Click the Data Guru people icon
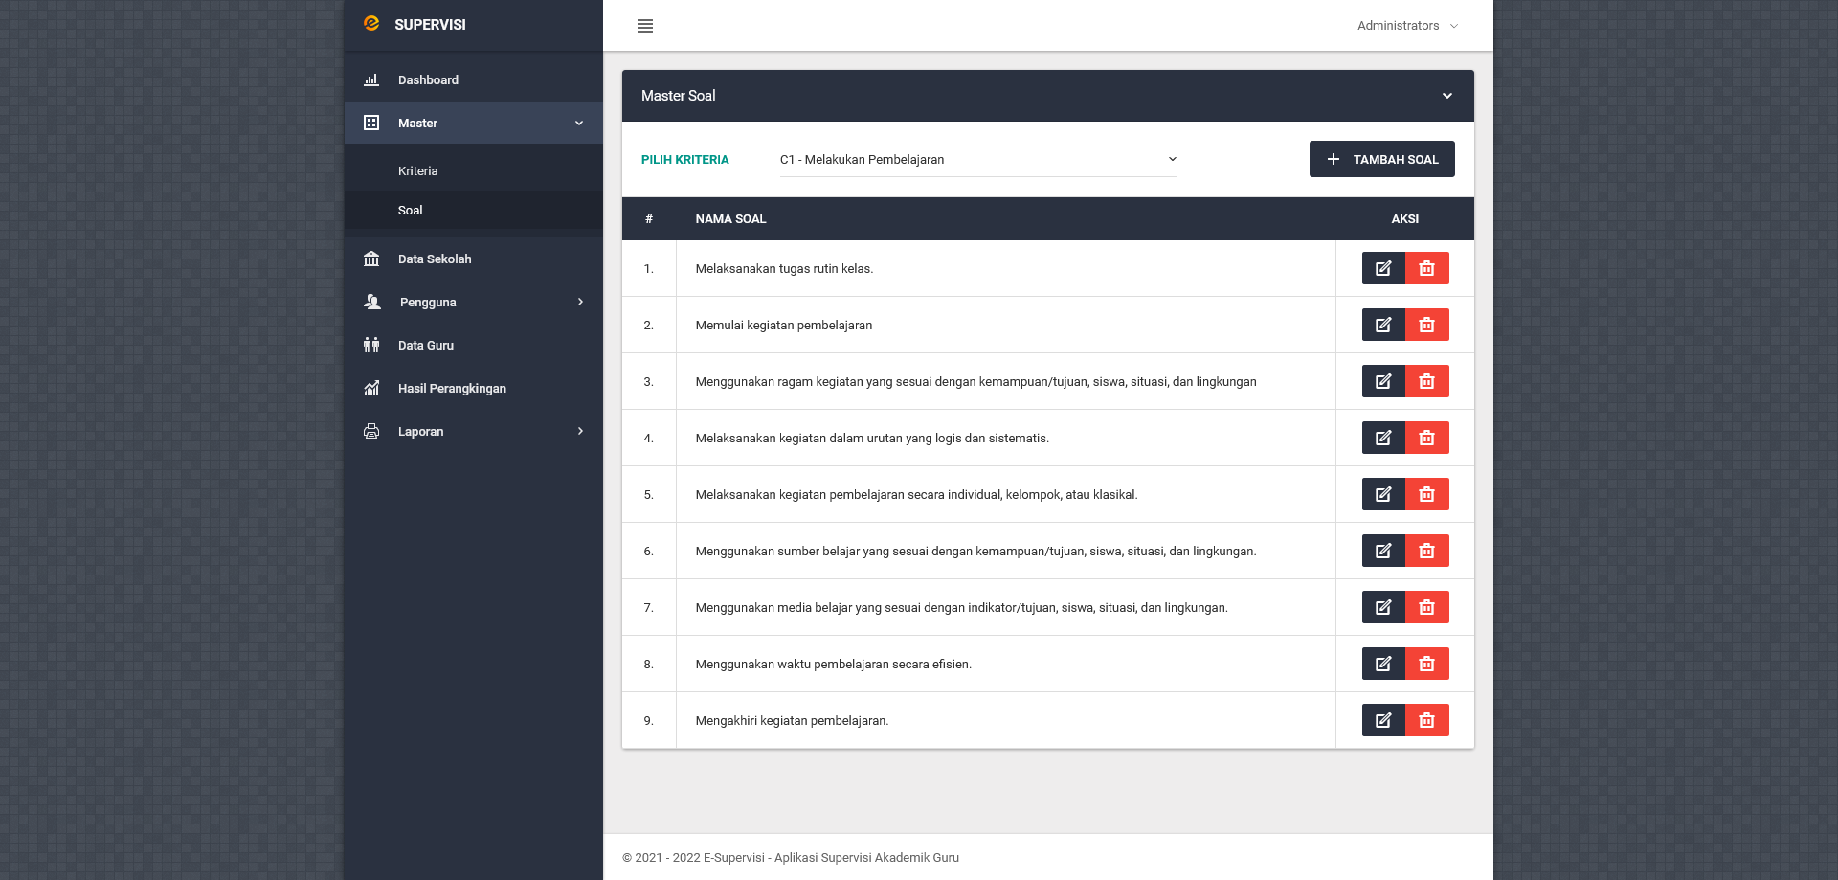 371,345
